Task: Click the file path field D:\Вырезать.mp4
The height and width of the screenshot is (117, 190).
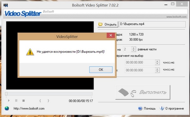Action: [x=152, y=24]
